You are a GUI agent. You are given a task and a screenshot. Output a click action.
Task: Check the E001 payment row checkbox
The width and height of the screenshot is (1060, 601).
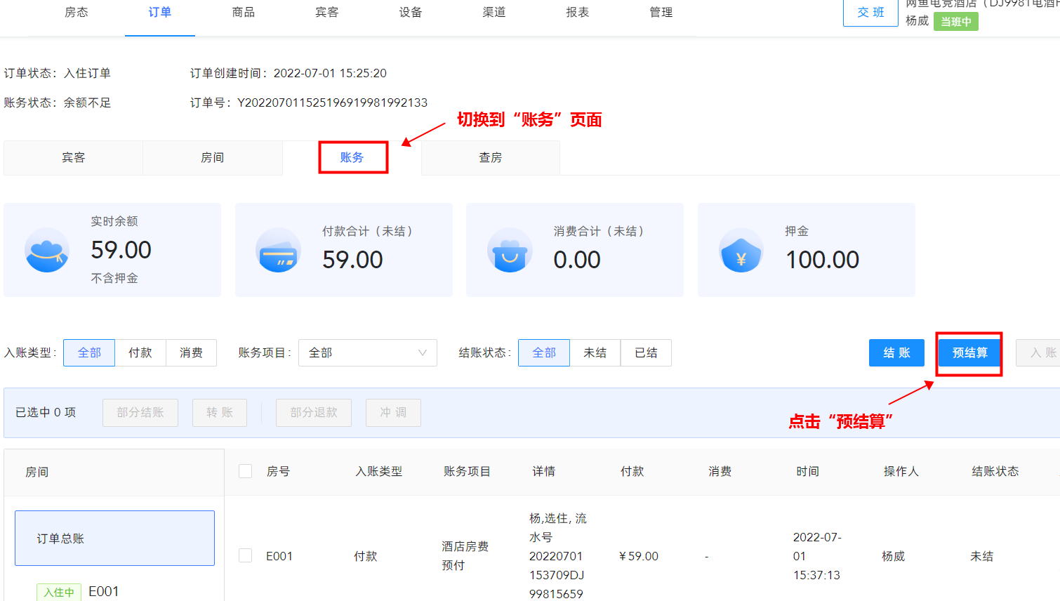click(246, 555)
